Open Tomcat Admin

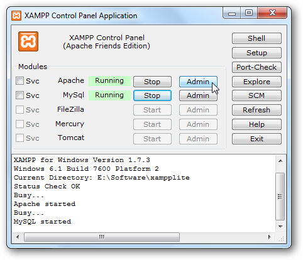198,139
